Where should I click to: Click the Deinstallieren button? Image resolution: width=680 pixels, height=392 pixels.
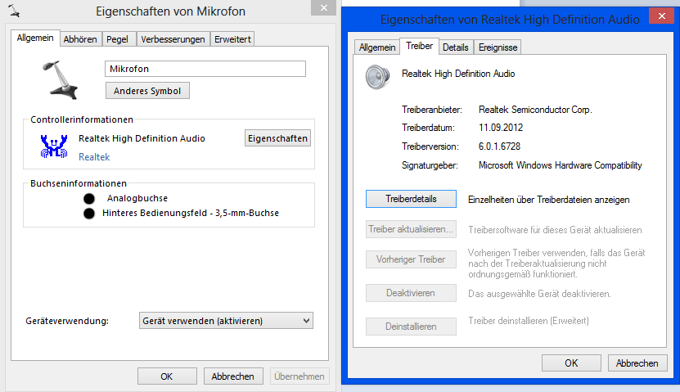(x=411, y=327)
